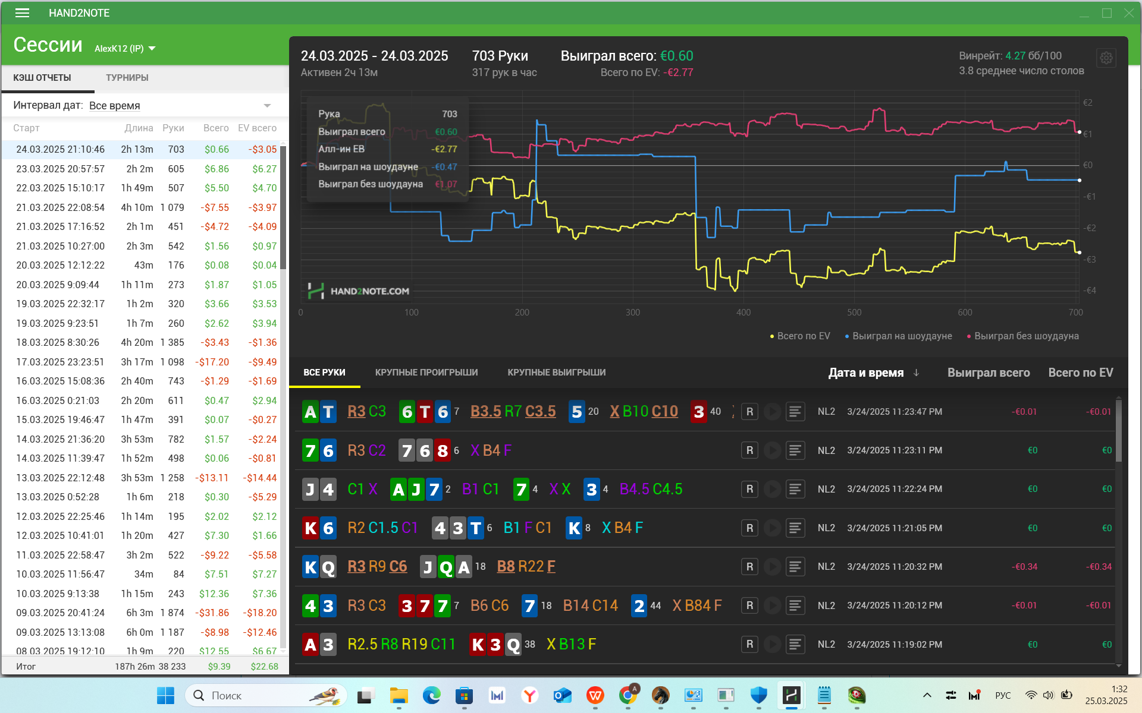Click the R button for 11:20:12 PM hand

749,605
